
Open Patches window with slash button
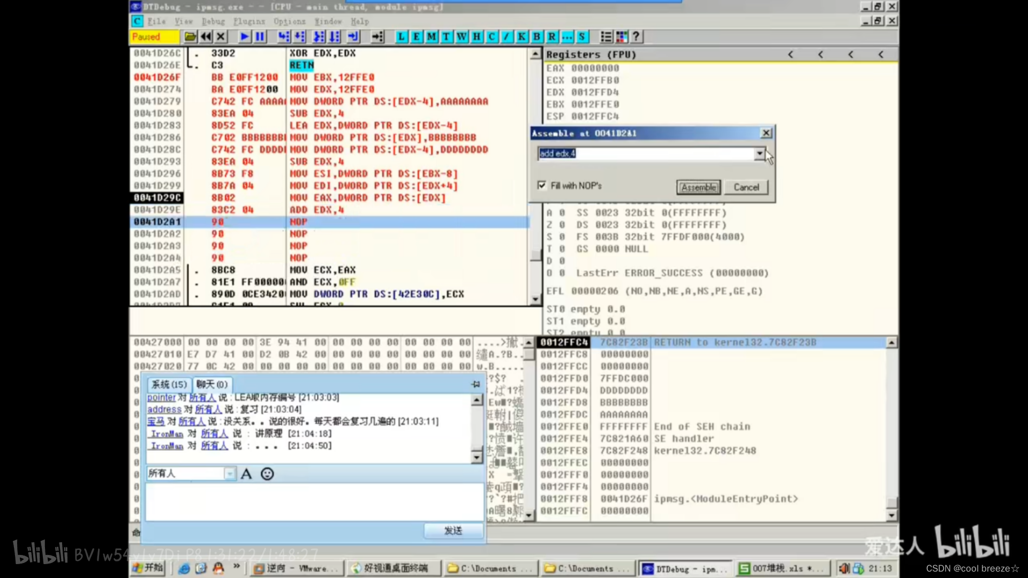(507, 36)
